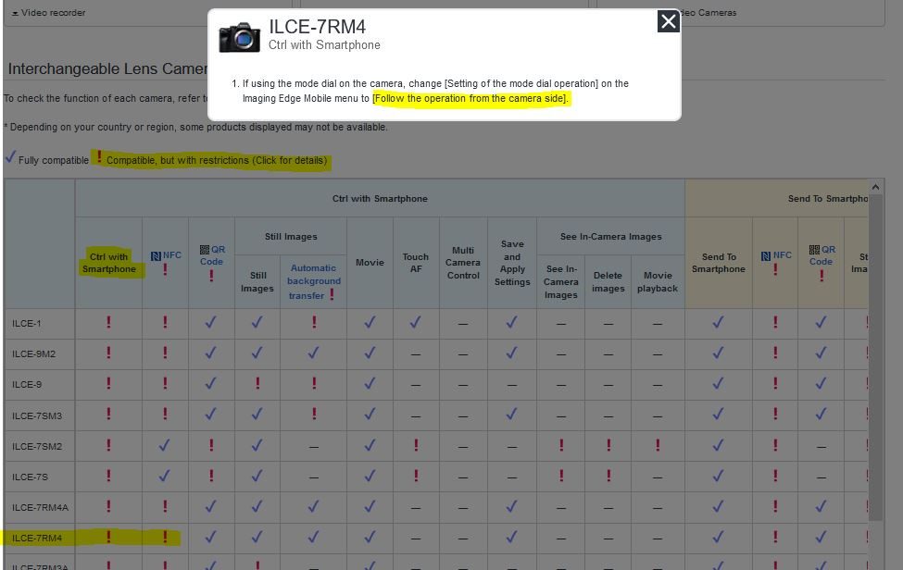Screen dimensions: 903x570
Task: Open ILCE-9M2 Ctrl with Smartphone restriction icon
Action: [x=108, y=353]
